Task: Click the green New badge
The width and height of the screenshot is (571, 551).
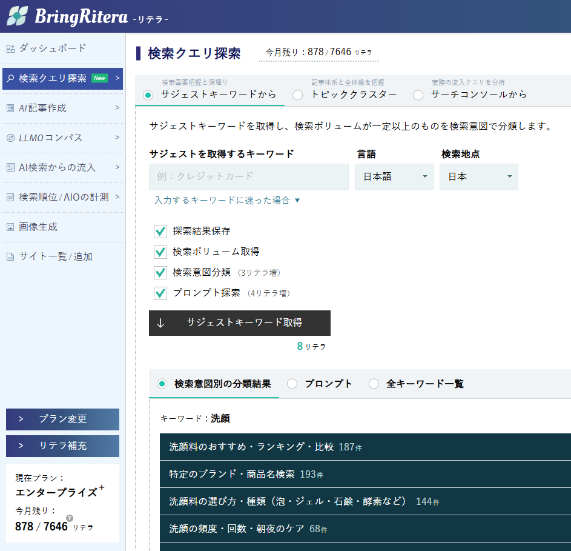Action: coord(99,78)
